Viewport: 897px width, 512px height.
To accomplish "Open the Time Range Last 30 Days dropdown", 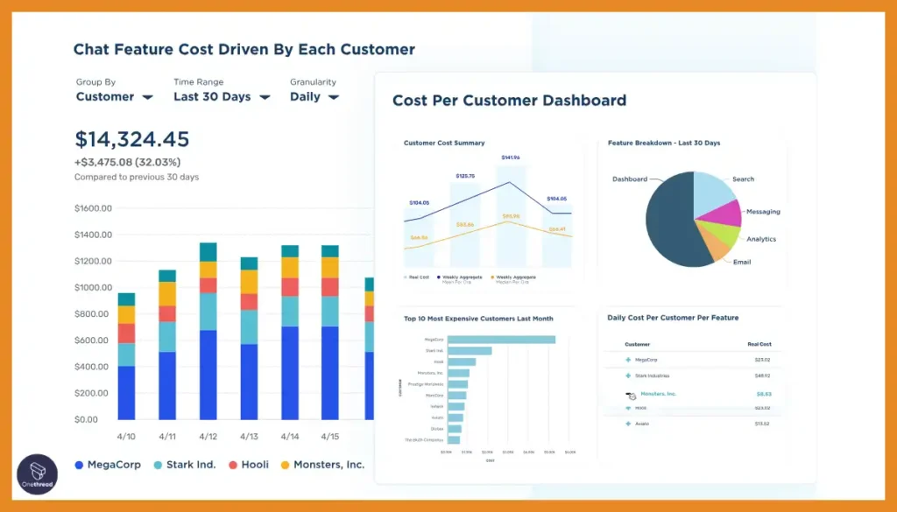I will pyautogui.click(x=222, y=96).
